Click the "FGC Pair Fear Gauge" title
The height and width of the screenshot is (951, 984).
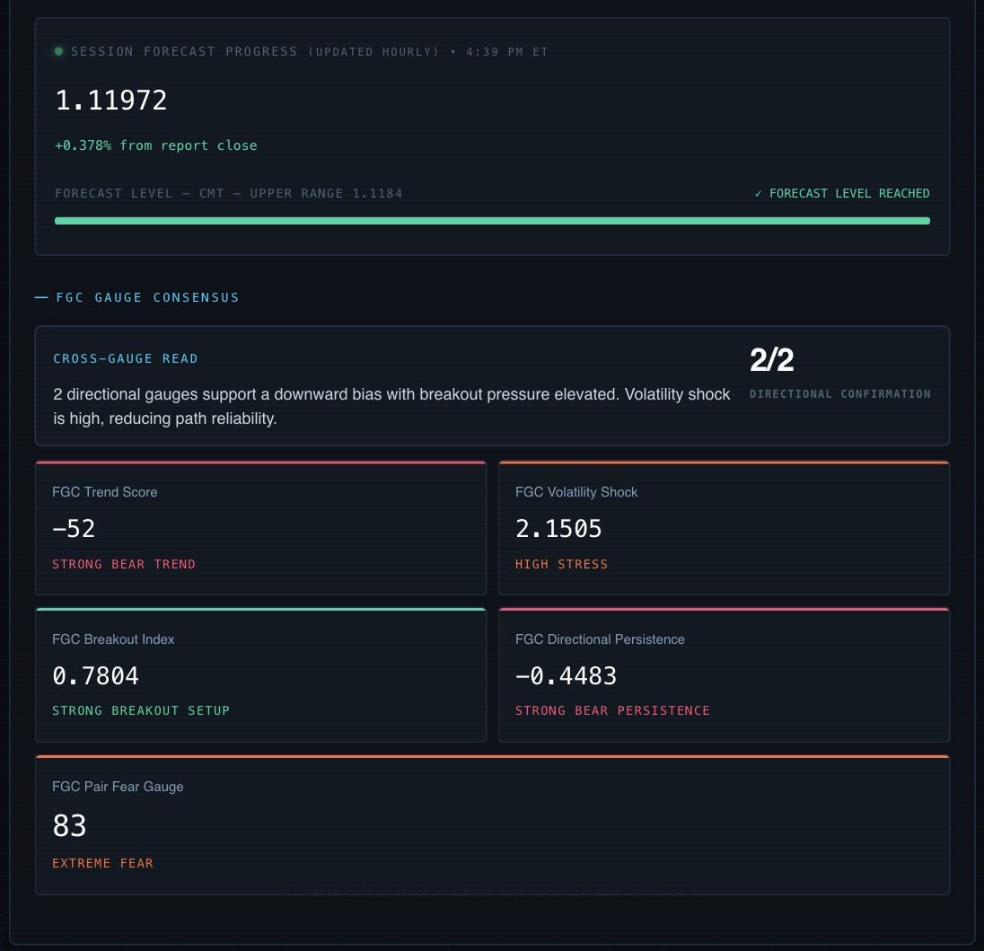click(x=118, y=787)
